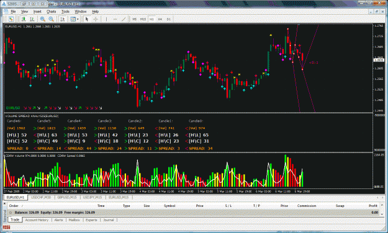
Task: Click the New Order toolbar icon
Action: click(11, 19)
